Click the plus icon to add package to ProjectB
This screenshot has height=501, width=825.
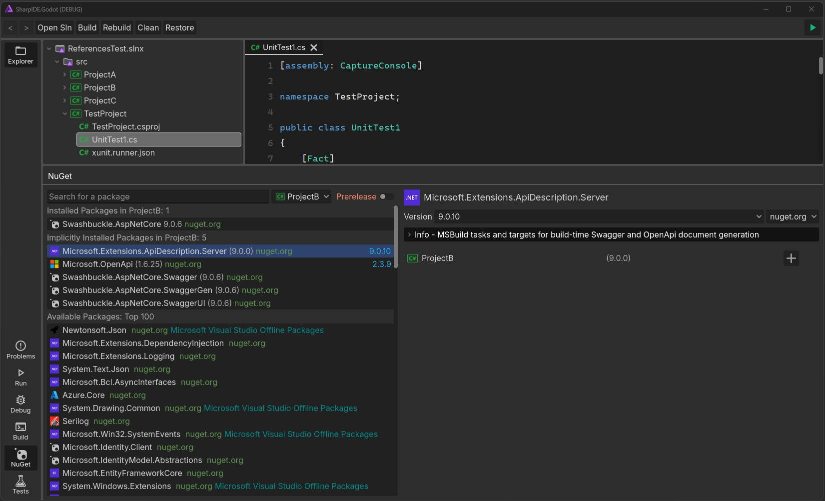click(791, 258)
